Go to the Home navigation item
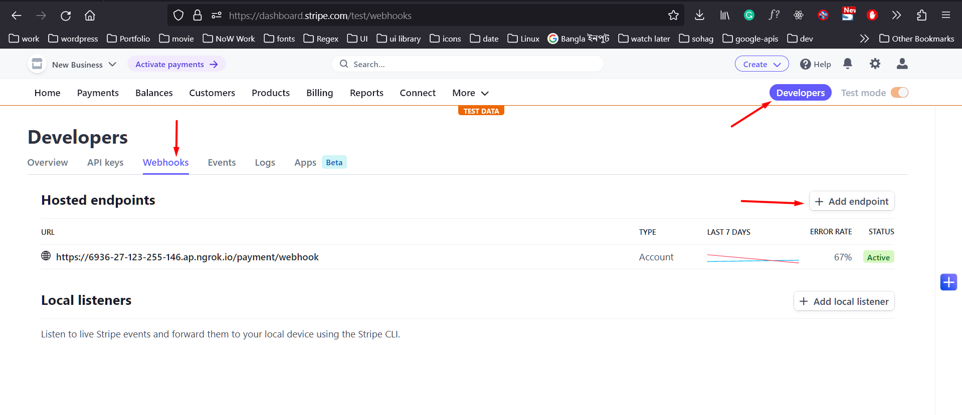The width and height of the screenshot is (962, 415). tap(47, 93)
